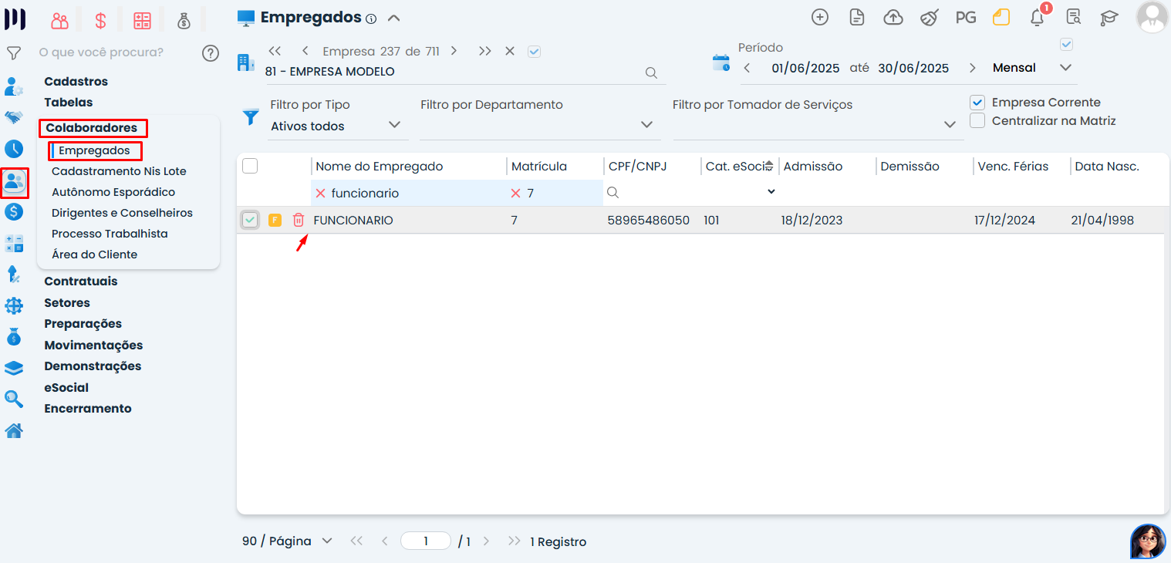
Task: Delete FUNCIONARIO row with trash icon
Action: click(x=299, y=220)
